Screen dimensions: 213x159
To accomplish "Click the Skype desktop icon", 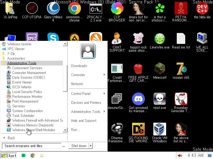I will pos(53,37).
